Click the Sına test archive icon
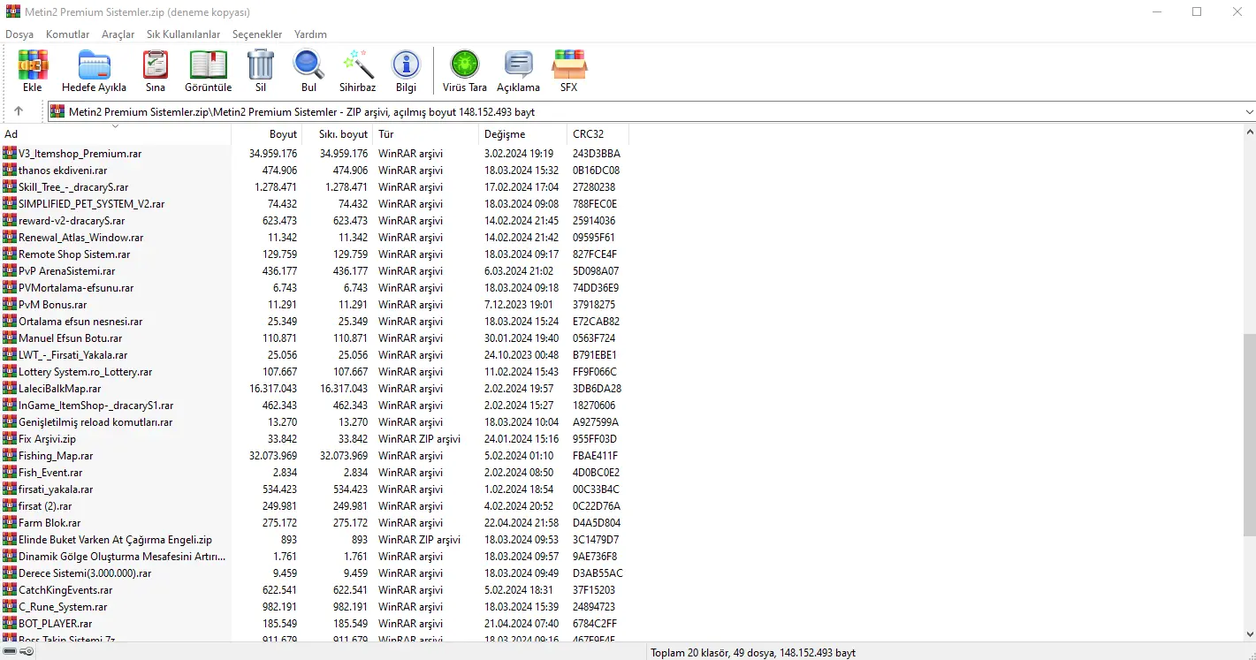 [x=156, y=64]
